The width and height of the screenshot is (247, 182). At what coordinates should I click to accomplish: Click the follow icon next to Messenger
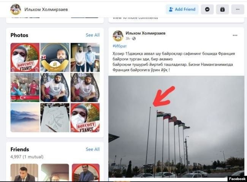pos(222,9)
